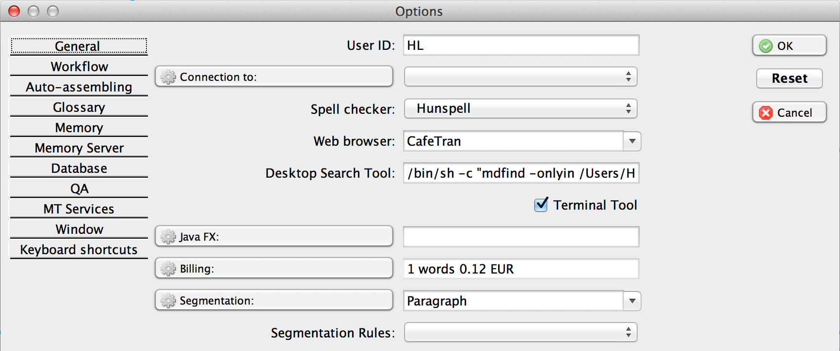Click the gear icon on Billing button

(x=168, y=269)
